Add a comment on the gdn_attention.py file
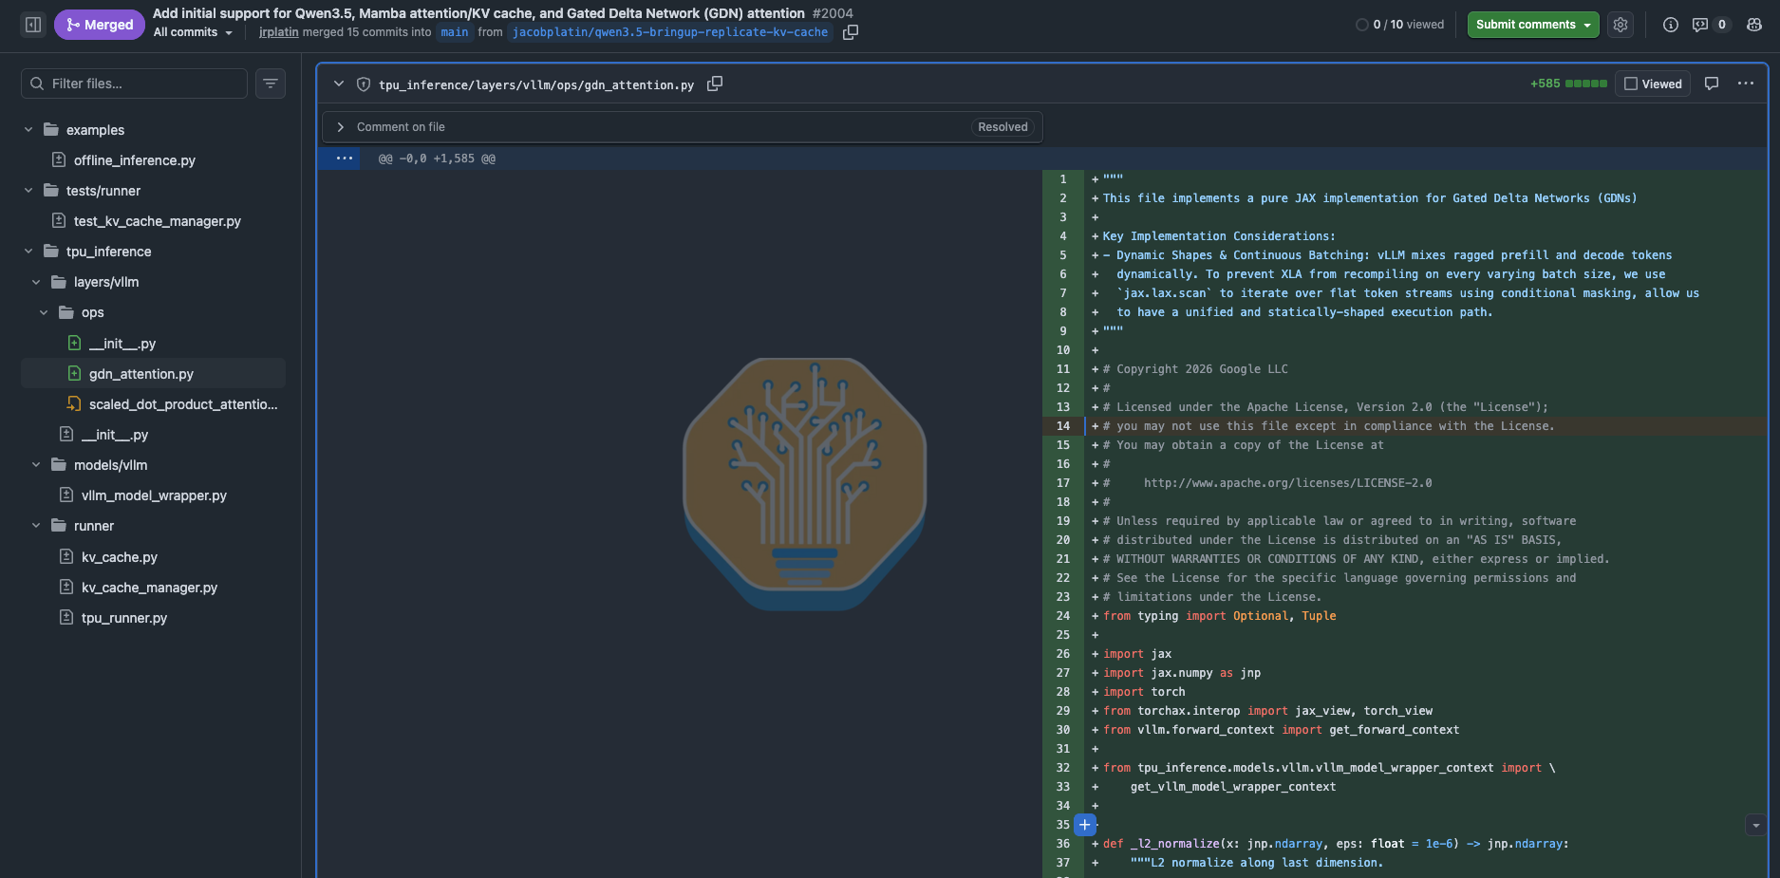The width and height of the screenshot is (1780, 878). (x=1712, y=84)
